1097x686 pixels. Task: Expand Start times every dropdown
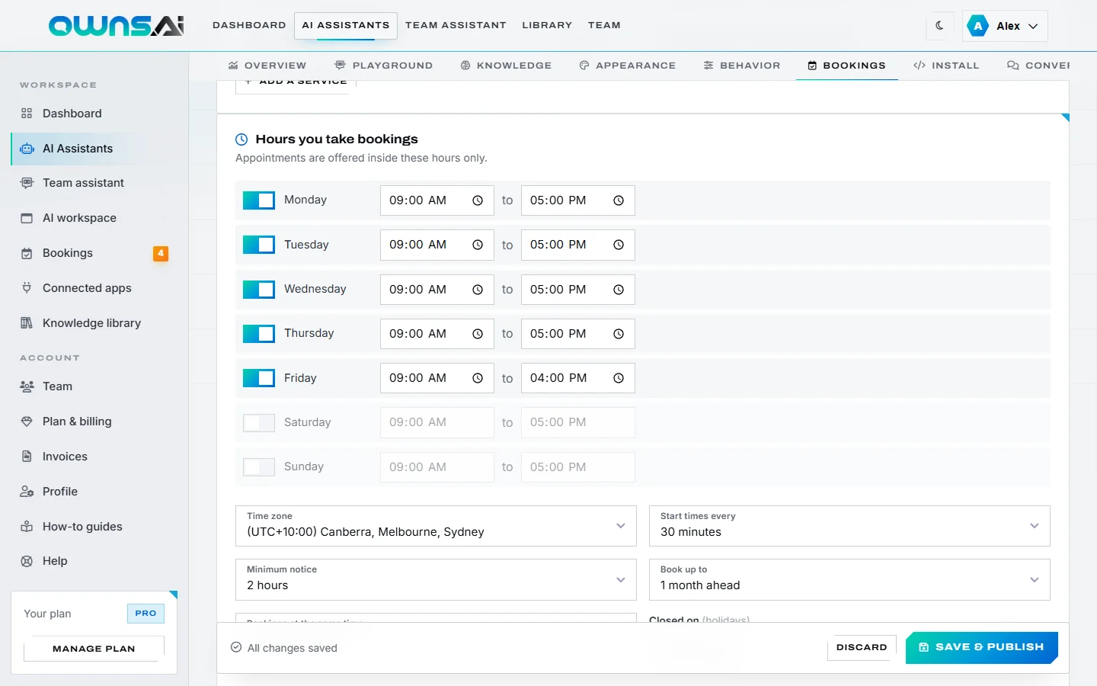(849, 526)
